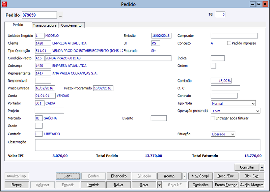
Task: Click the Evento input field
Action: pyautogui.click(x=159, y=118)
